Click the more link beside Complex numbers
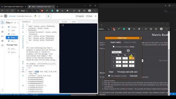The height and width of the screenshot is (99, 176). click(132, 47)
